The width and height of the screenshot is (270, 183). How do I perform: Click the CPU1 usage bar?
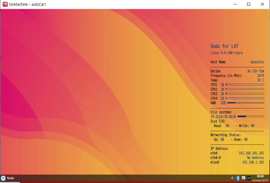coord(245,85)
